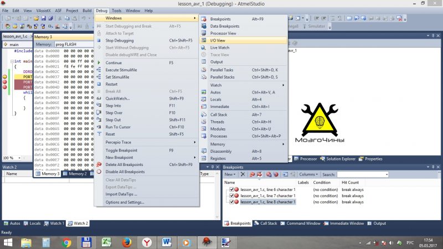Click the prog FLASH memory field
The height and width of the screenshot is (249, 443).
point(74,44)
